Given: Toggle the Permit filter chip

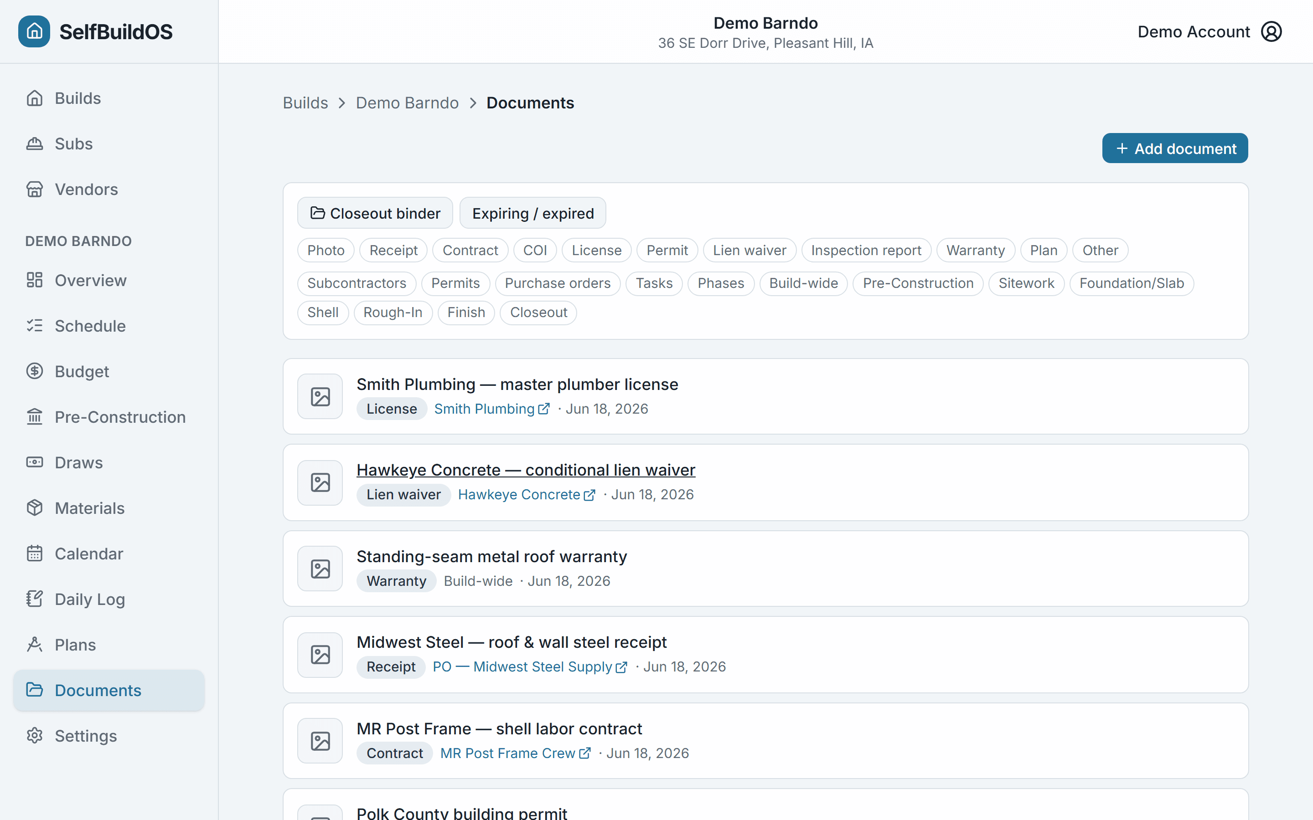Looking at the screenshot, I should [x=667, y=250].
